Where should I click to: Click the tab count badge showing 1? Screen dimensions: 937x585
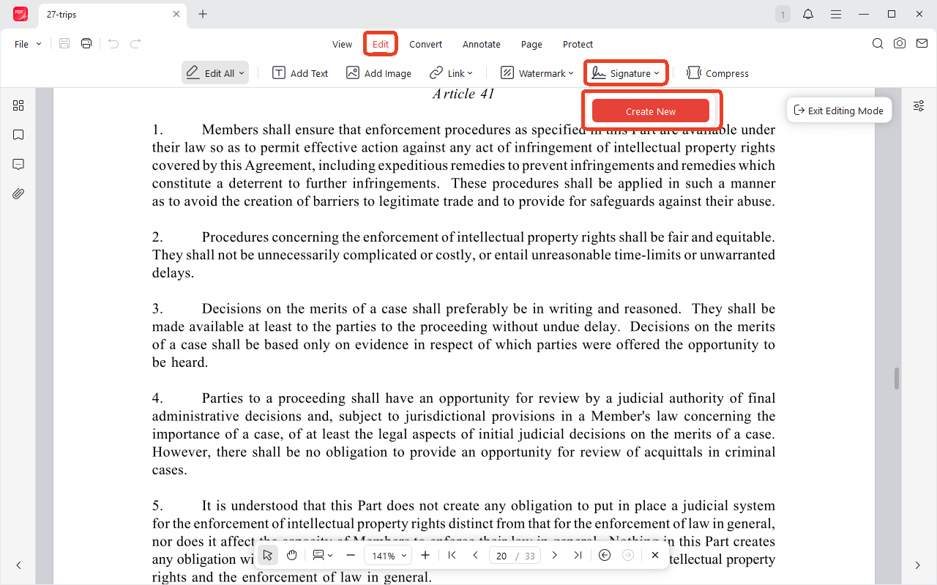[x=783, y=14]
